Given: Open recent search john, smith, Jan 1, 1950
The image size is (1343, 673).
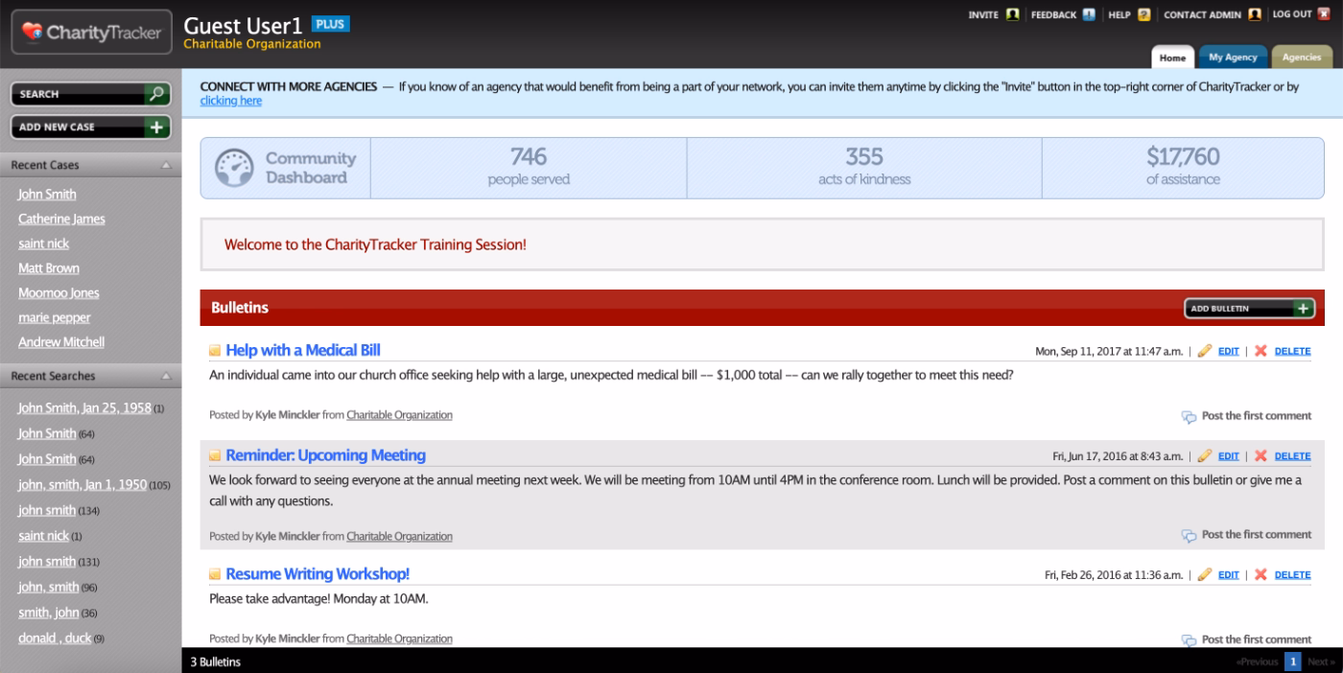Looking at the screenshot, I should 82,485.
